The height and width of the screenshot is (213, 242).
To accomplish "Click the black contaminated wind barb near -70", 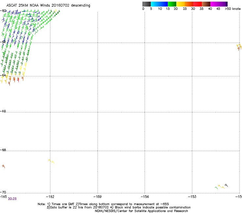I will (226, 185).
